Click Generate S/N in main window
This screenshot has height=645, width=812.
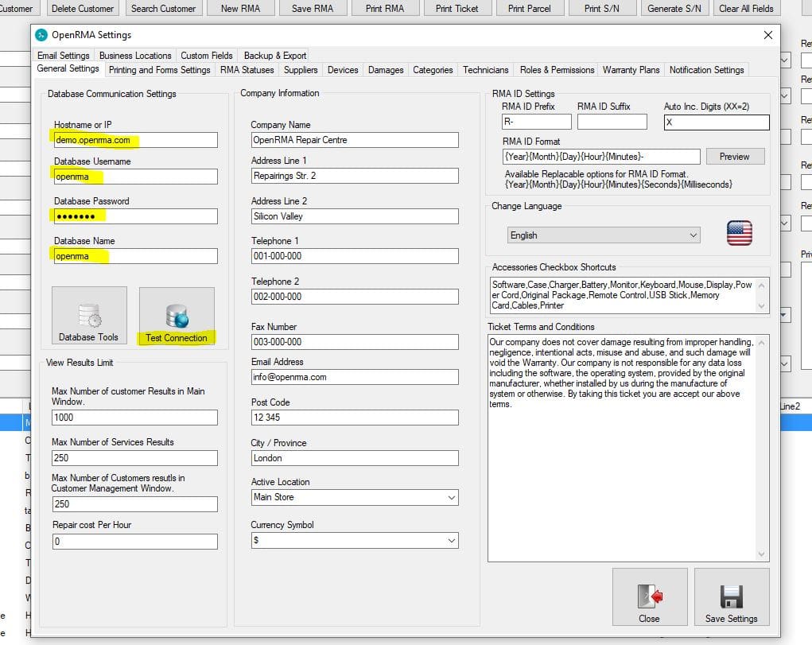click(674, 8)
